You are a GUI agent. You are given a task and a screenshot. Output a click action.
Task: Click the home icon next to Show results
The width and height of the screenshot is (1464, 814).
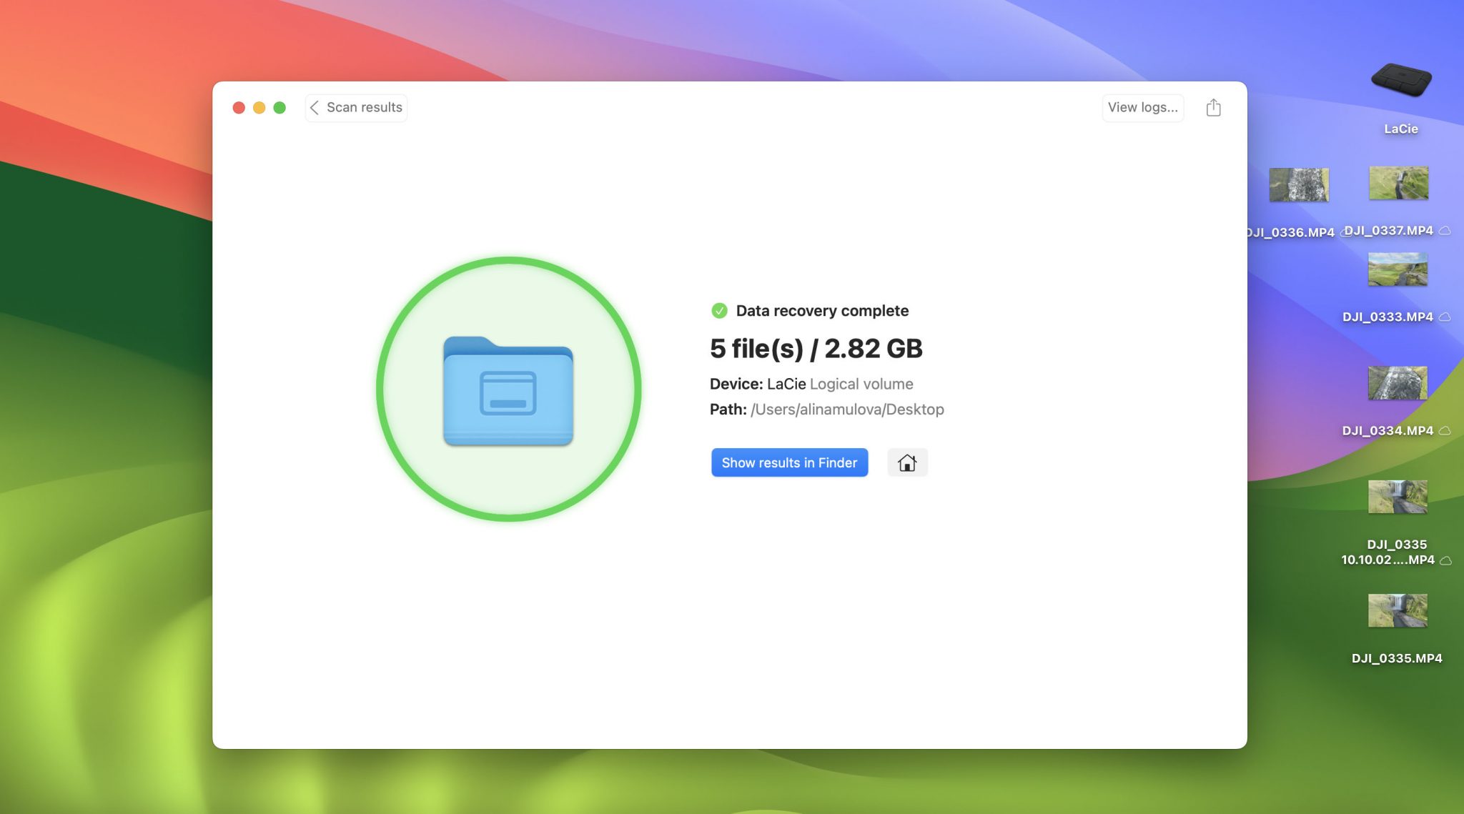pyautogui.click(x=906, y=462)
